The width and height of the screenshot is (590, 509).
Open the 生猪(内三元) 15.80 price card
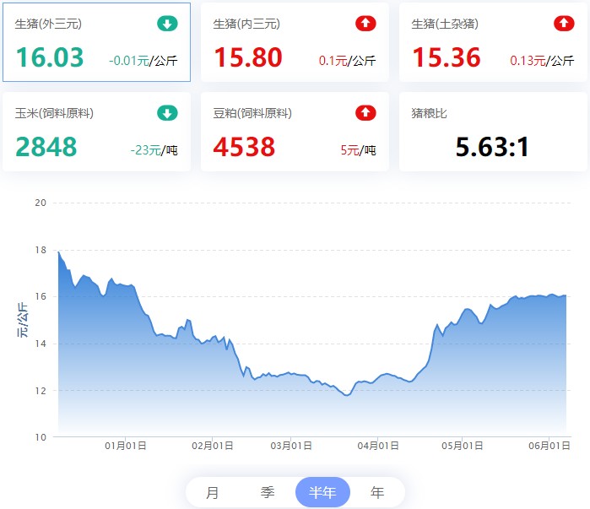295,42
